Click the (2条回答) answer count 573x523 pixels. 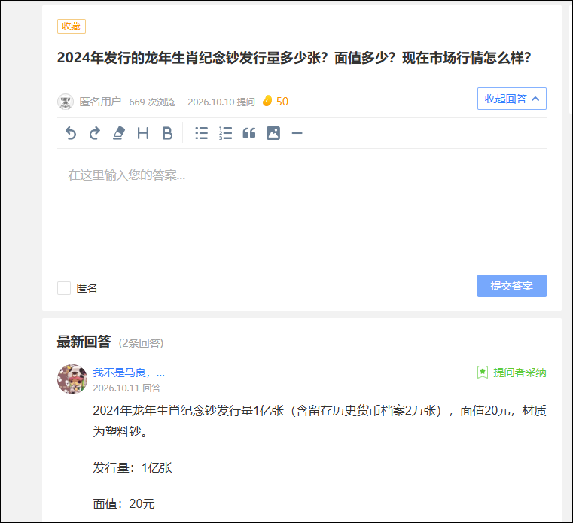141,343
